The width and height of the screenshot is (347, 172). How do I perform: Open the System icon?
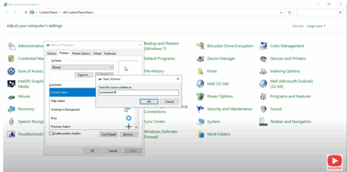click(200, 122)
